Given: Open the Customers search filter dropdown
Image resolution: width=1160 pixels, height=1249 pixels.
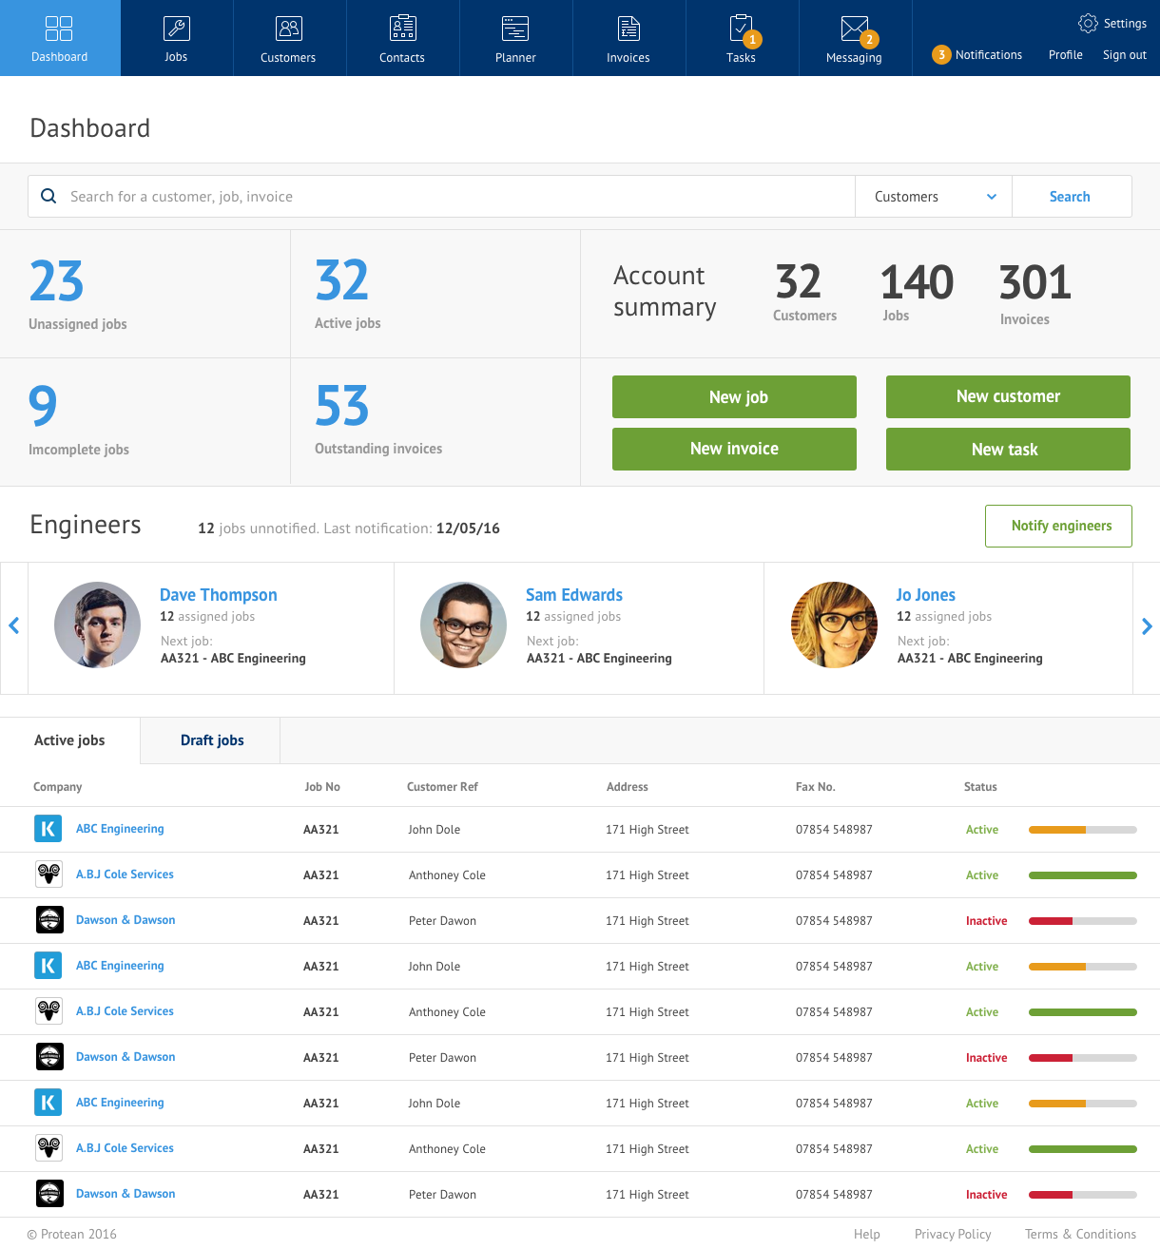Looking at the screenshot, I should (934, 197).
